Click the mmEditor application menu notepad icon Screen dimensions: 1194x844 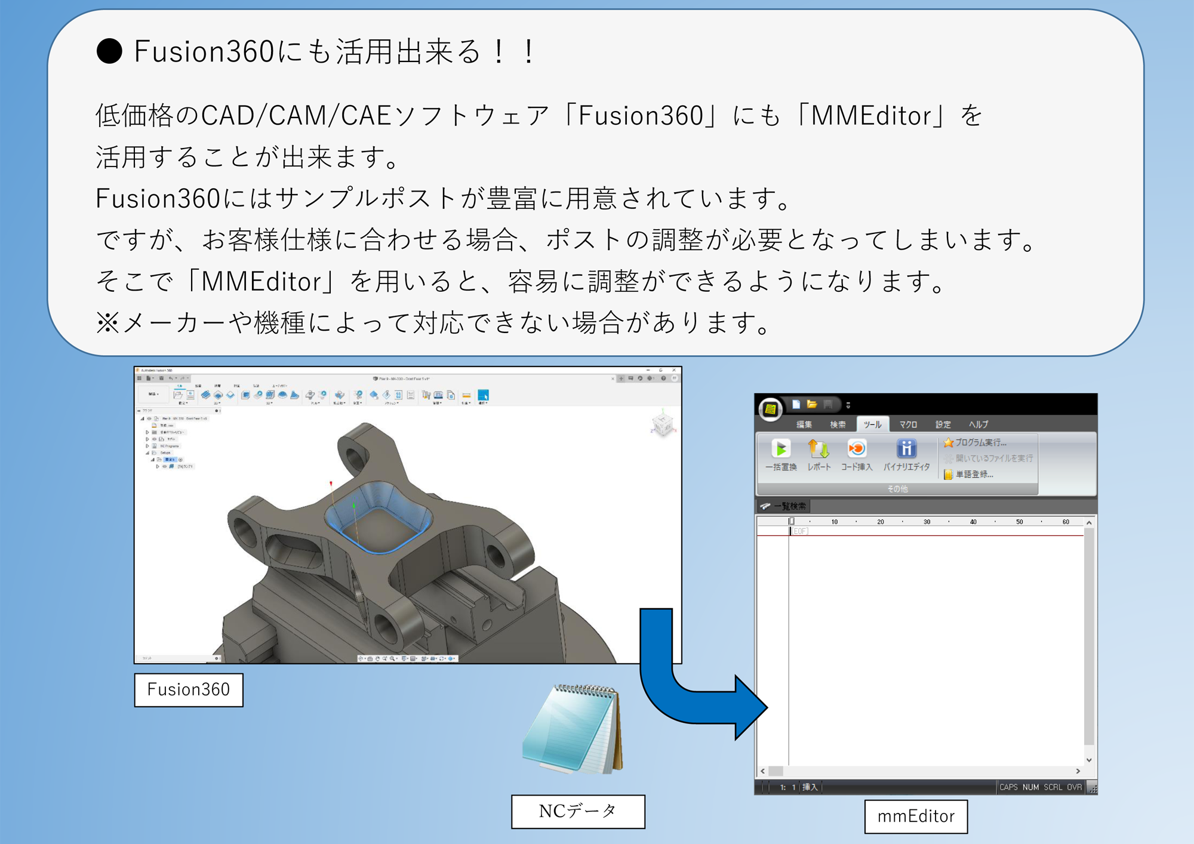tap(771, 408)
